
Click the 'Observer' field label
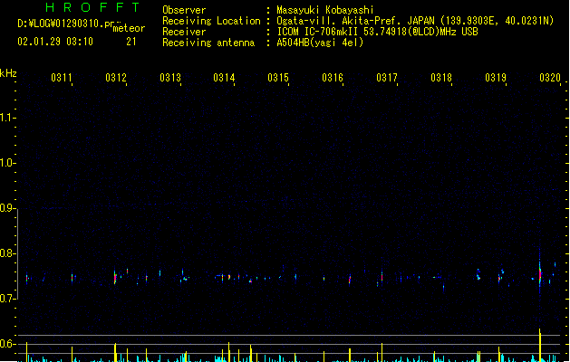[184, 10]
